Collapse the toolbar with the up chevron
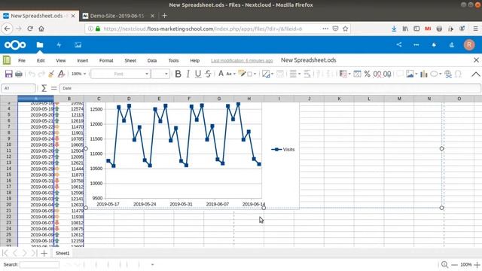 (x=475, y=74)
